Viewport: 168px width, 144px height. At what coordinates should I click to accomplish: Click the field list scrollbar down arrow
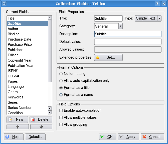50,112
